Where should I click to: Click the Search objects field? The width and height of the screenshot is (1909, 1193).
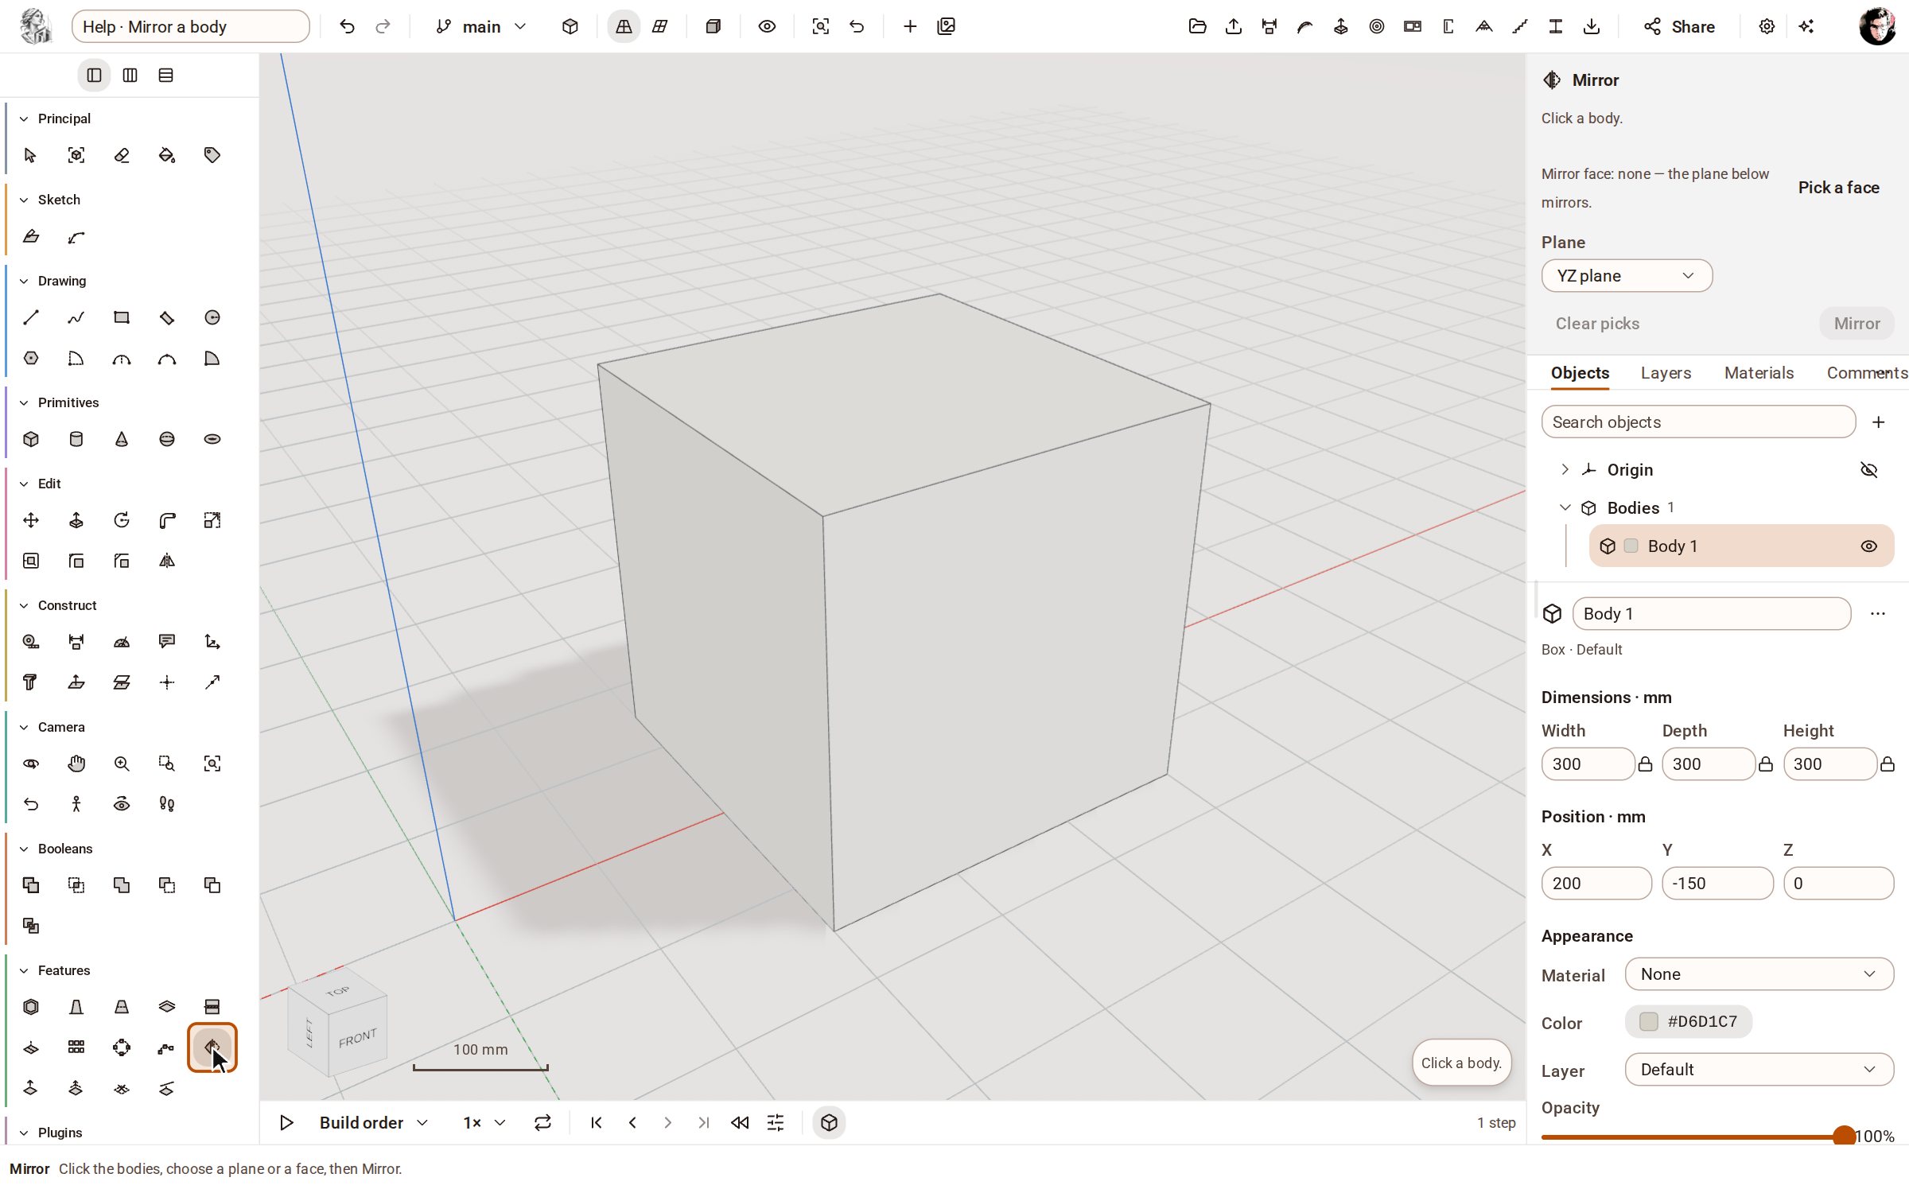1698,422
